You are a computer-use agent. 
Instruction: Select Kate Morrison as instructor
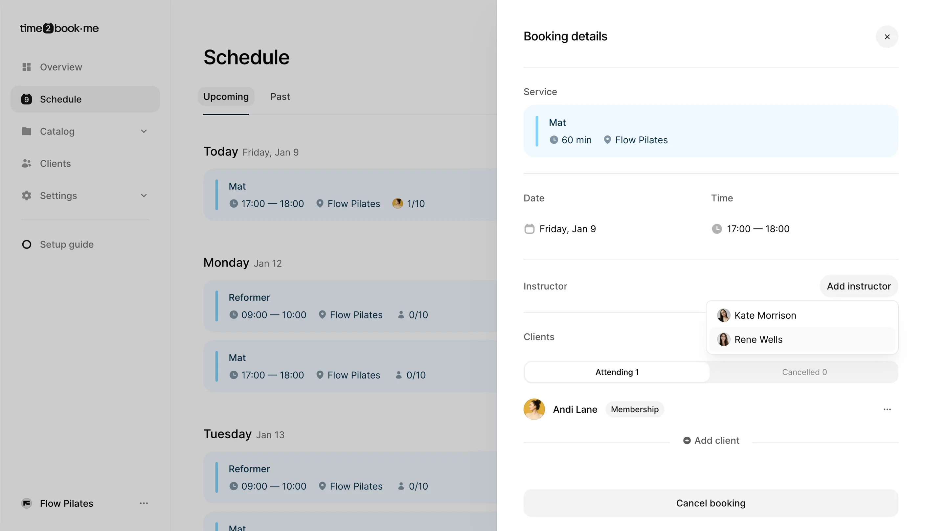765,315
